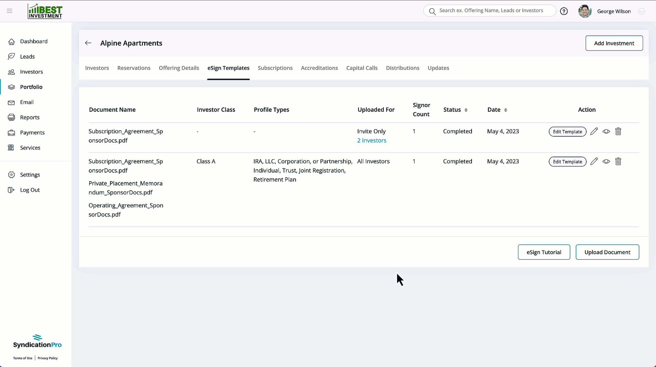Click the Upload Document button
Image resolution: width=656 pixels, height=367 pixels.
(607, 252)
